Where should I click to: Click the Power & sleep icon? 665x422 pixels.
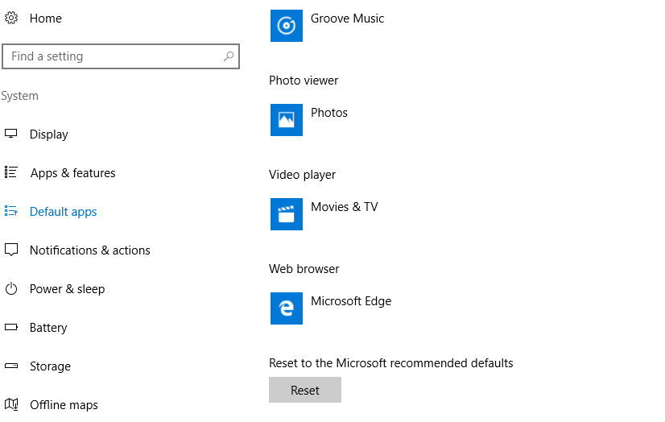pos(11,289)
